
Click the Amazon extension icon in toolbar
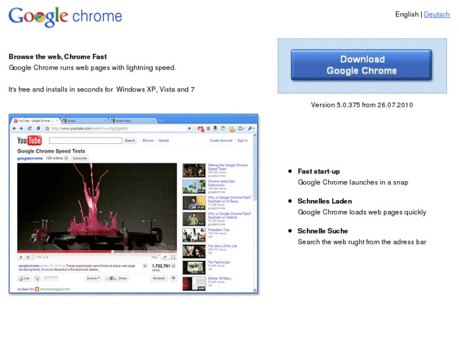pyautogui.click(x=215, y=128)
